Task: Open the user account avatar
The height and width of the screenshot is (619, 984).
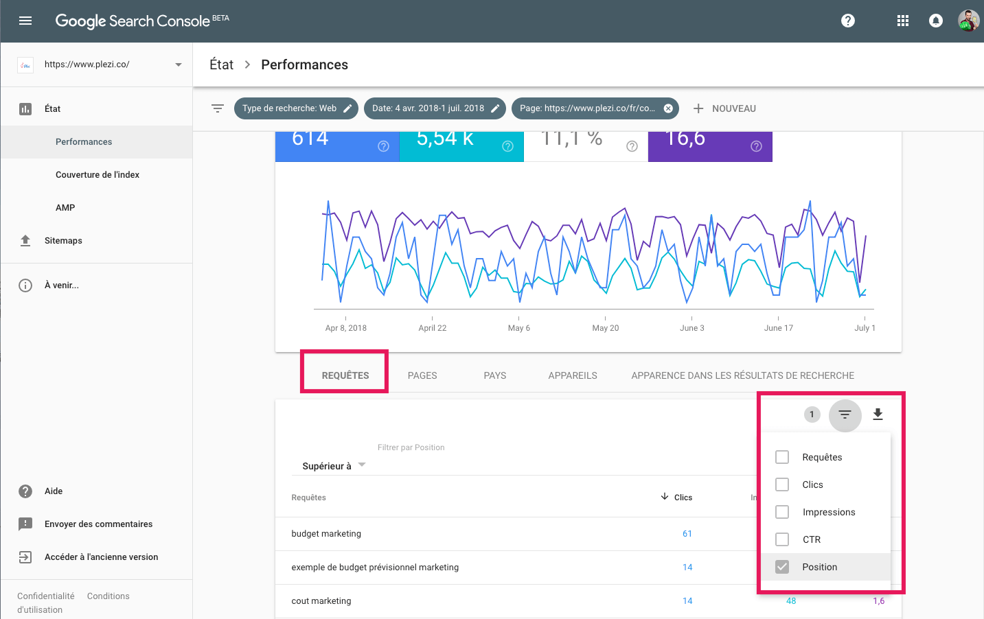Action: [968, 21]
